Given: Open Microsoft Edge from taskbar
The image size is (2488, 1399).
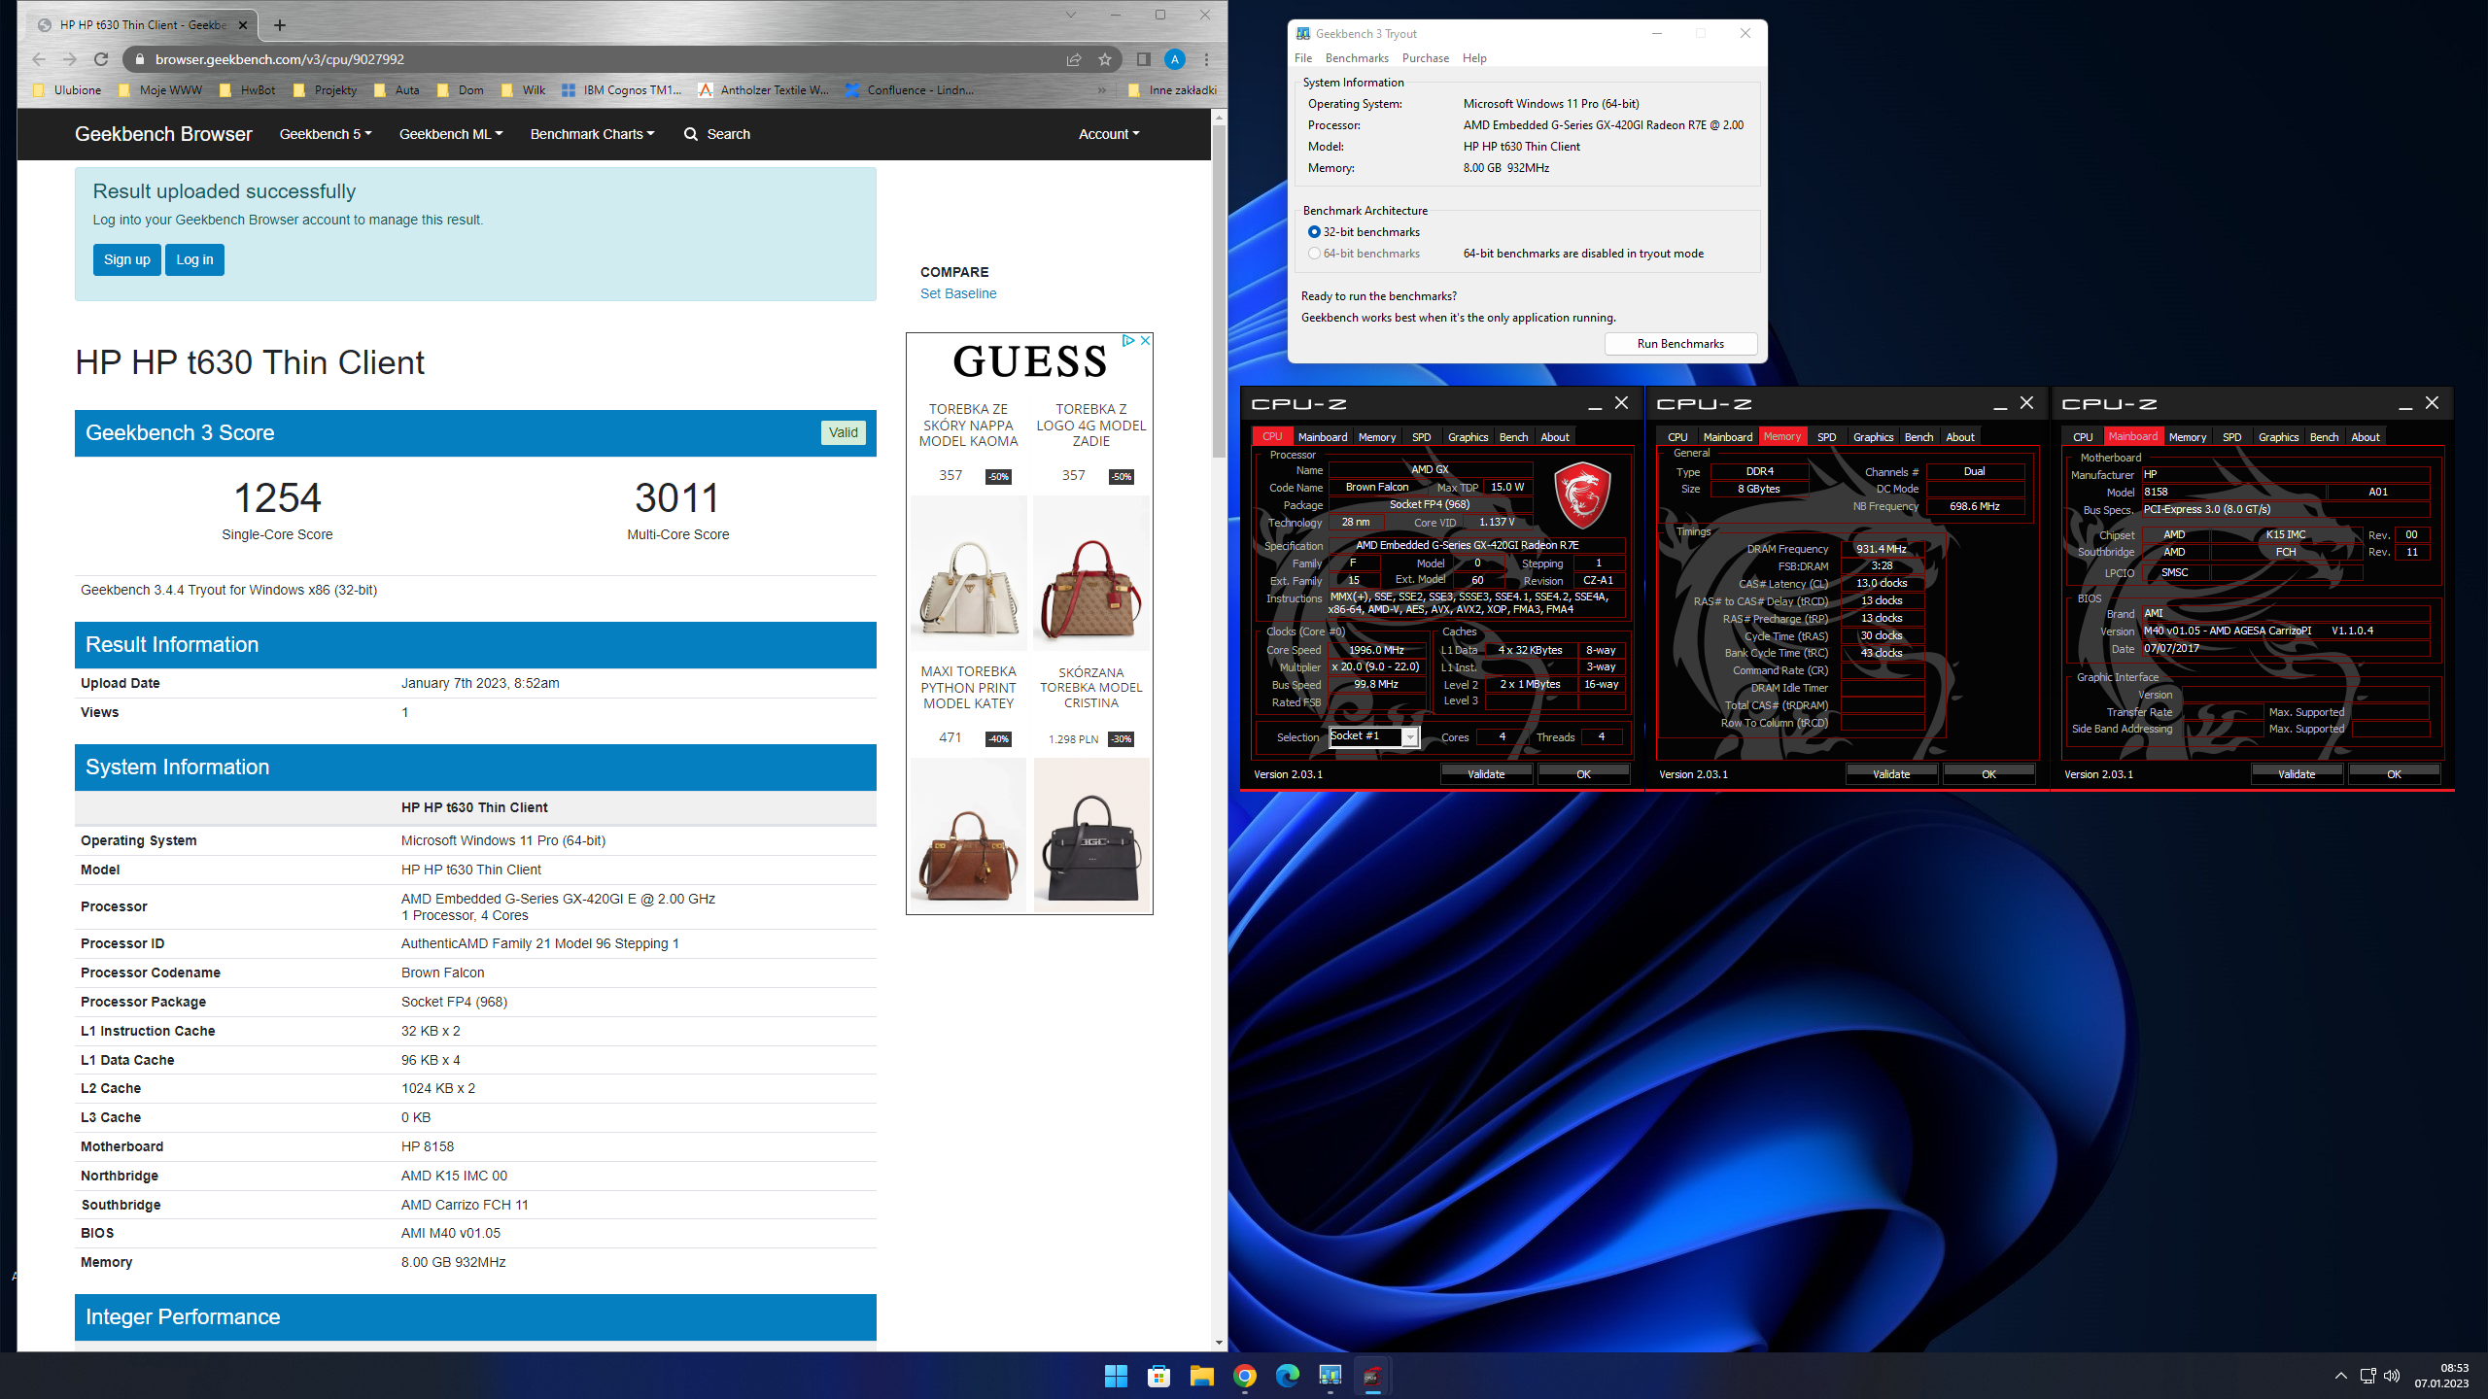Looking at the screenshot, I should click(x=1287, y=1376).
